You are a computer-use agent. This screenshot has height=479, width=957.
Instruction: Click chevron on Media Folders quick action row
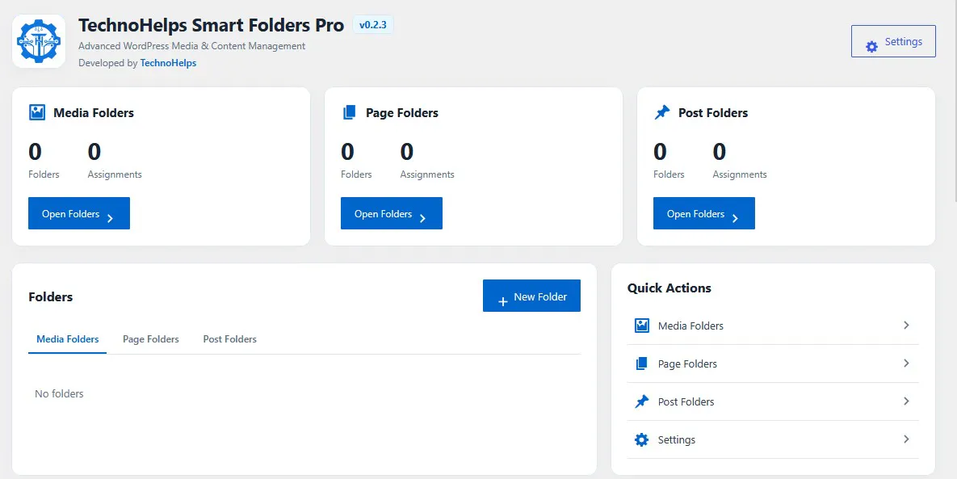click(x=906, y=326)
